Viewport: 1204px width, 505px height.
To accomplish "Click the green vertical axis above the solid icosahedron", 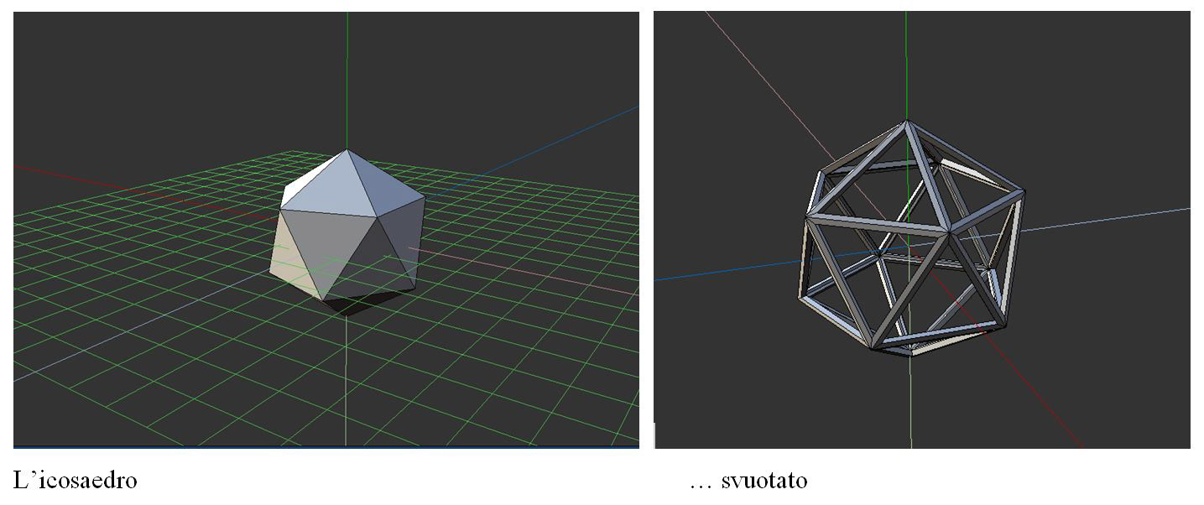I will tap(347, 75).
